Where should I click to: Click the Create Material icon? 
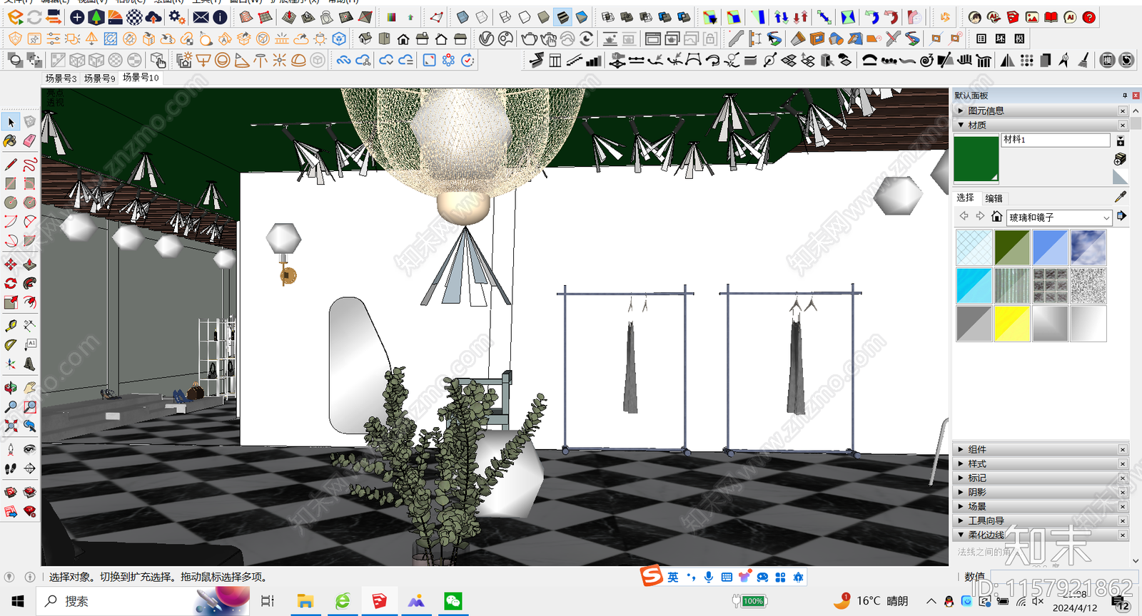click(x=1120, y=158)
